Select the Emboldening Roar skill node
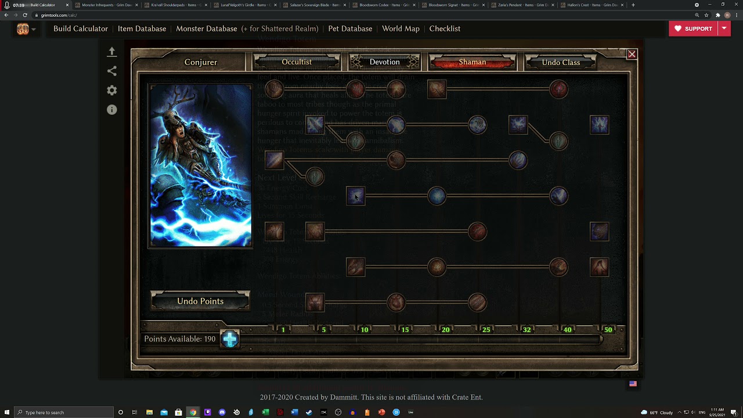This screenshot has height=418, width=743. 558,267
